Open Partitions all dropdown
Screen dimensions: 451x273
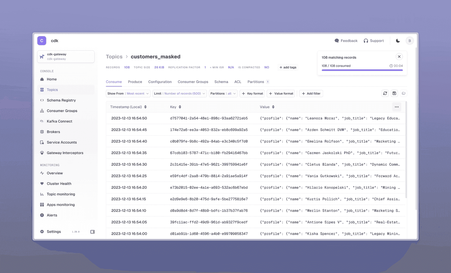coord(223,94)
